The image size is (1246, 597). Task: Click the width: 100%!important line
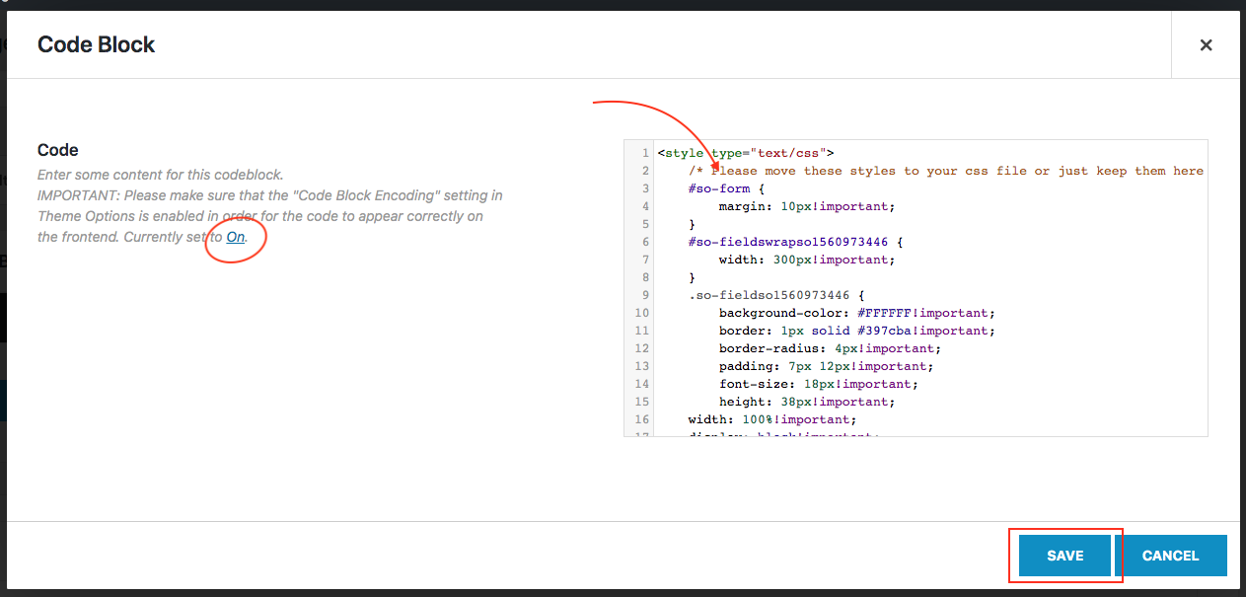click(x=772, y=419)
